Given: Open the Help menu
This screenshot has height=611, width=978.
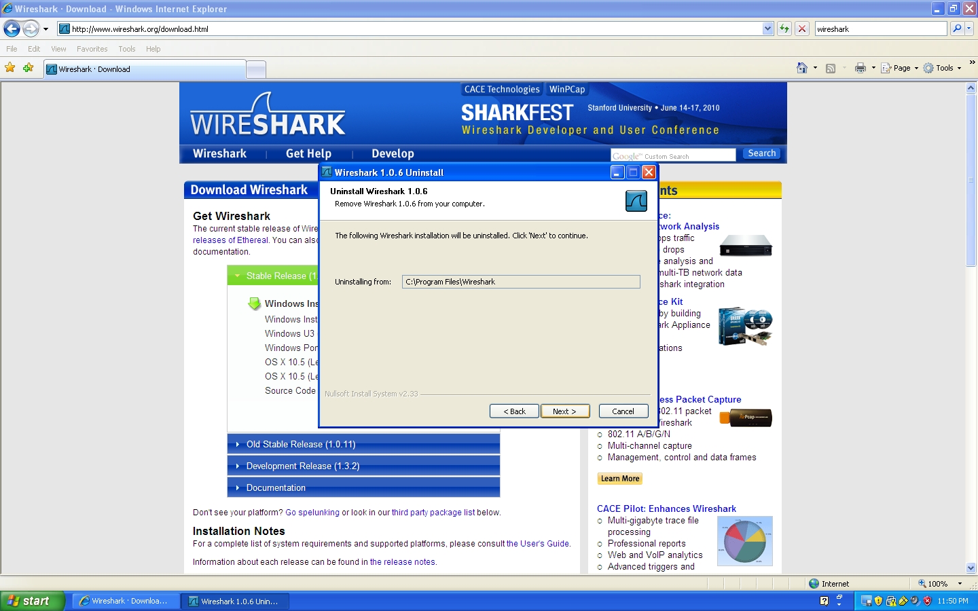Looking at the screenshot, I should (153, 49).
